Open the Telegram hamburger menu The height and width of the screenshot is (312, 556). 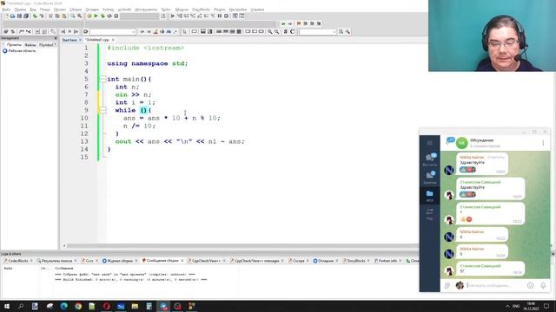tap(429, 143)
